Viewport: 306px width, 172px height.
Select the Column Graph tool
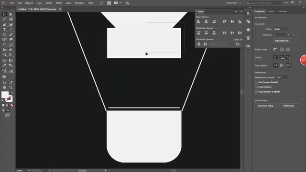(x=11, y=71)
